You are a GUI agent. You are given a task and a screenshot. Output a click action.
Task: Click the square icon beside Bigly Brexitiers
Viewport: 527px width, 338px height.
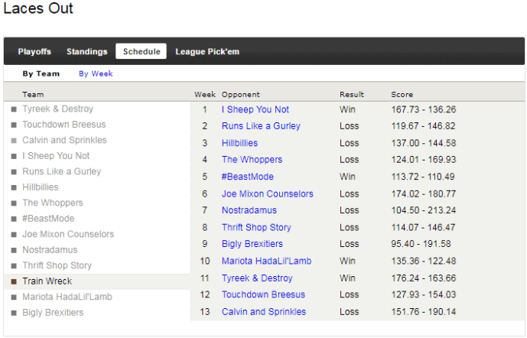[13, 313]
